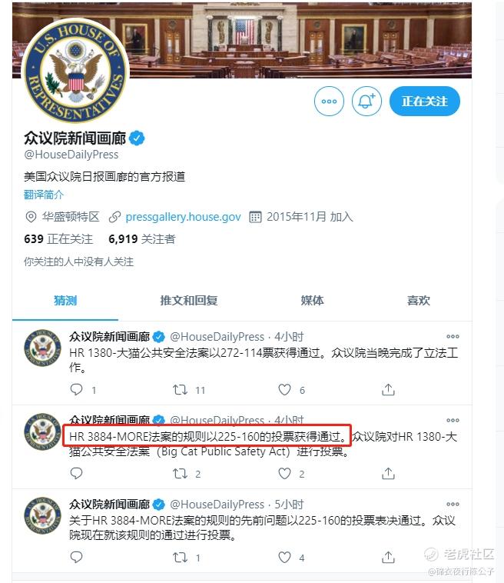Like the tweet with 6 likes
The height and width of the screenshot is (583, 504).
(x=284, y=390)
